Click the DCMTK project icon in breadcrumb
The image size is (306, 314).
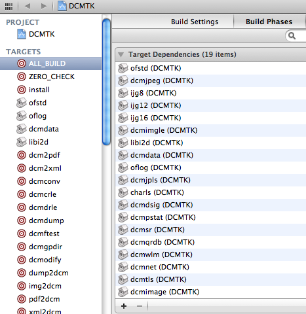click(x=62, y=6)
